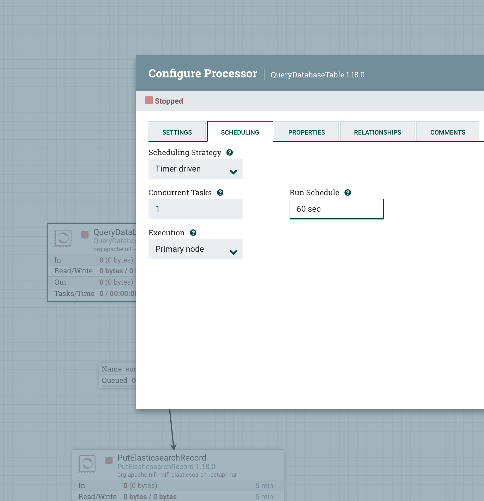
Task: Click 'org.apache.nifi - nifi-elasticsearch-restapi-nar' bundle text
Action: coord(177,474)
